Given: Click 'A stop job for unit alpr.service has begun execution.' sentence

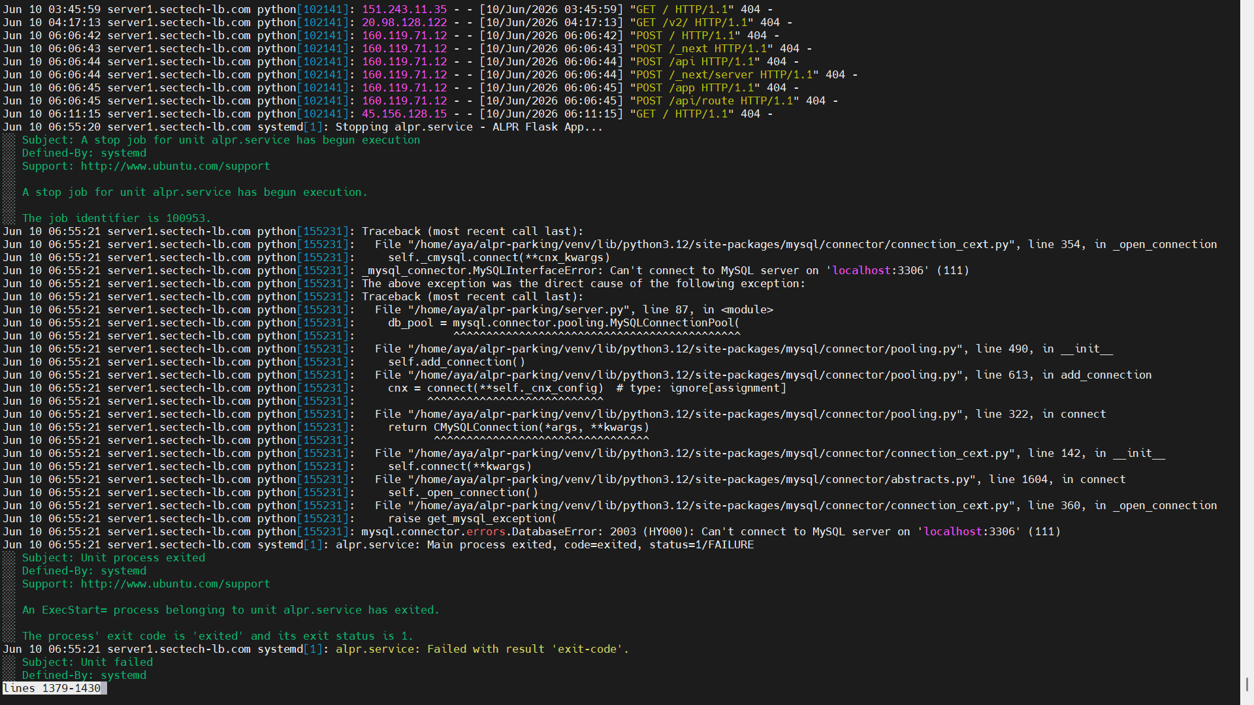Looking at the screenshot, I should (195, 192).
